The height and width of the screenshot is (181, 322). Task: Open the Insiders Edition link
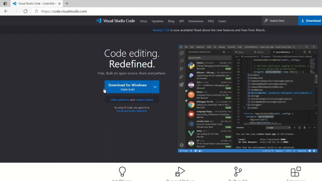pyautogui.click(x=144, y=100)
